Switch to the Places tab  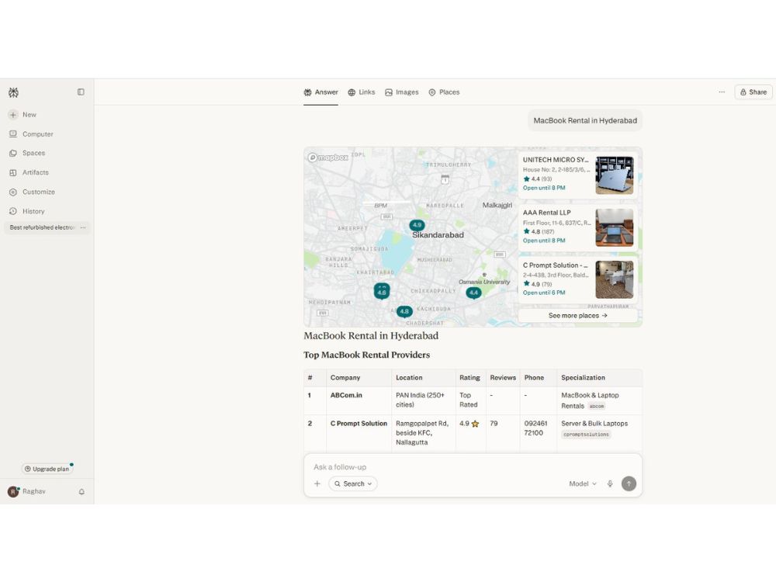tap(444, 92)
